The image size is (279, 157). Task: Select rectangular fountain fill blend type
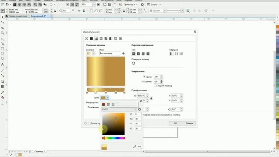tap(148, 54)
